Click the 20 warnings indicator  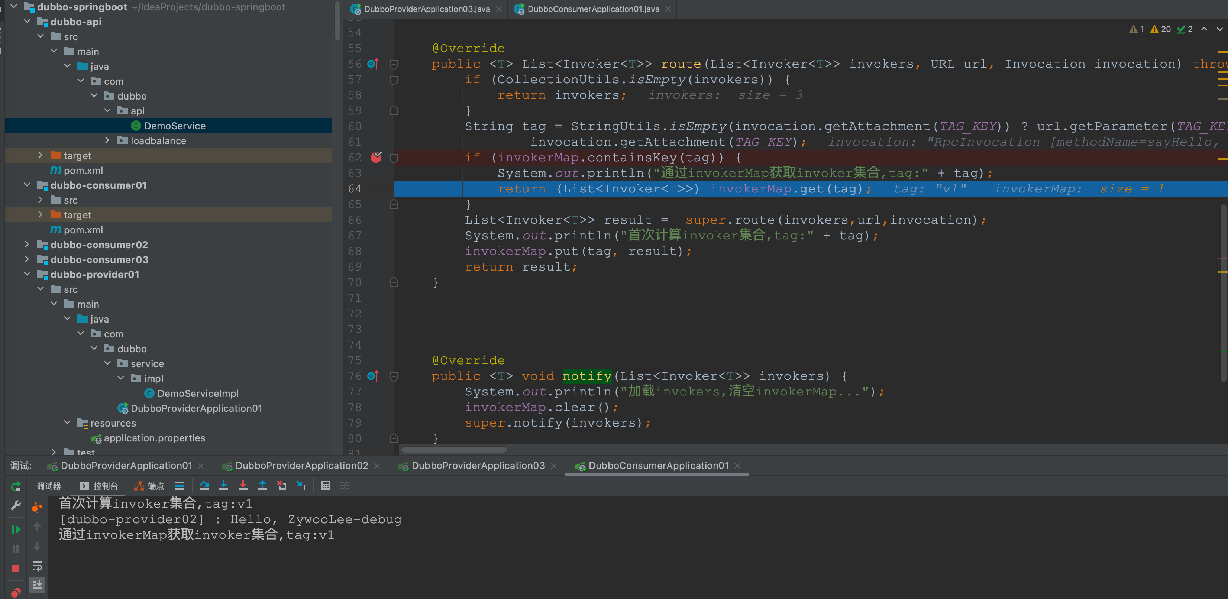pyautogui.click(x=1160, y=29)
